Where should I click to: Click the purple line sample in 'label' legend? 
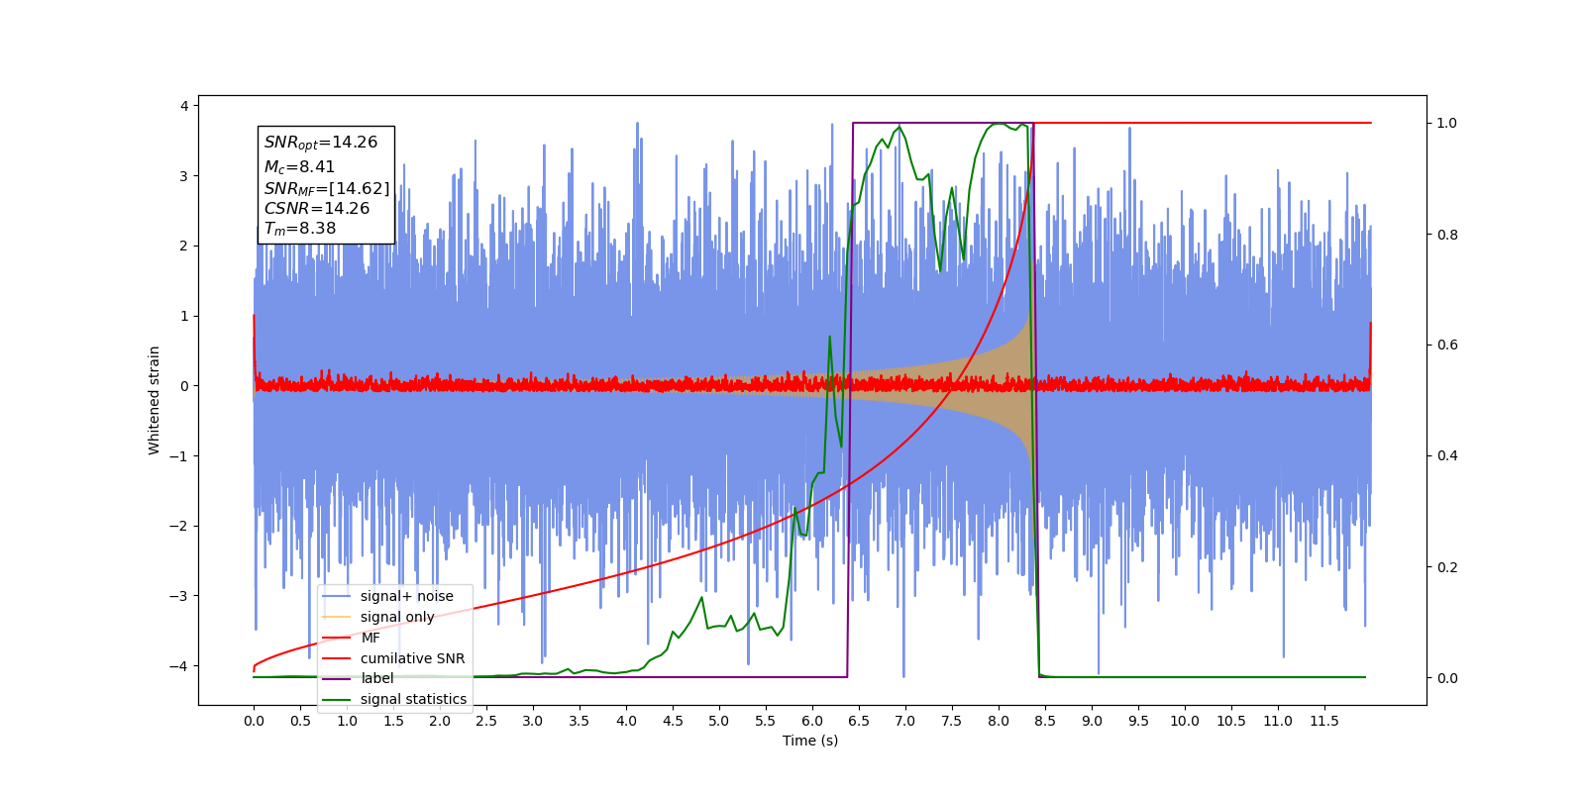click(x=337, y=678)
